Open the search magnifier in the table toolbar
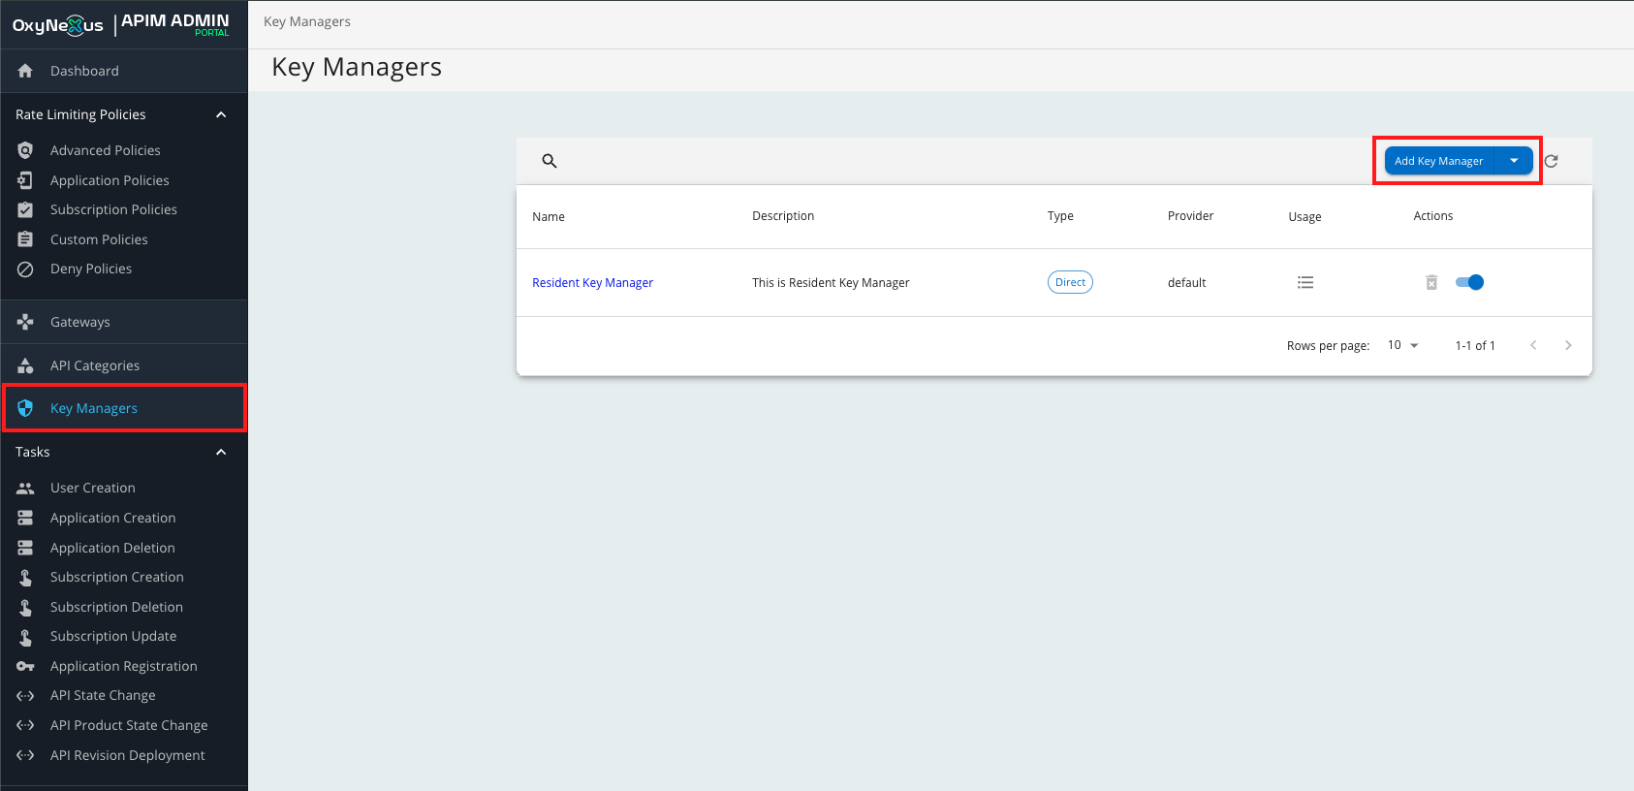The height and width of the screenshot is (791, 1634). [x=550, y=161]
